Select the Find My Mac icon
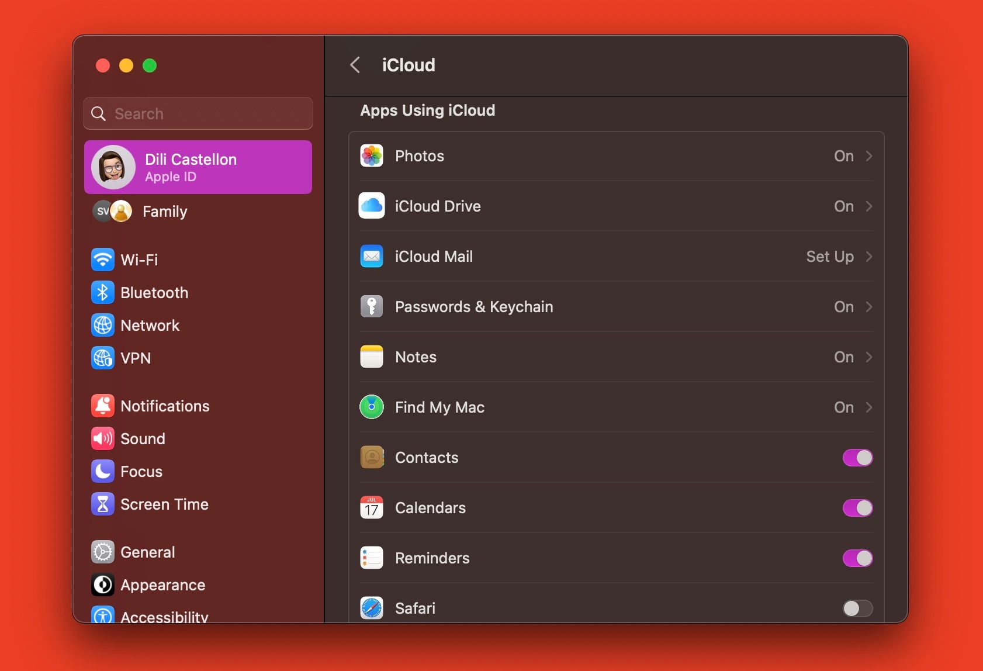The width and height of the screenshot is (983, 671). tap(371, 407)
